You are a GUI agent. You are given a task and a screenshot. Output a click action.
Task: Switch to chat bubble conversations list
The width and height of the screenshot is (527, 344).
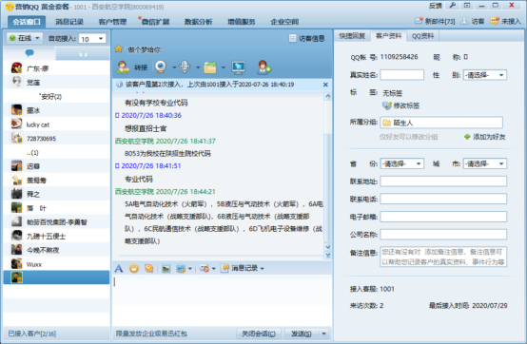[29, 53]
